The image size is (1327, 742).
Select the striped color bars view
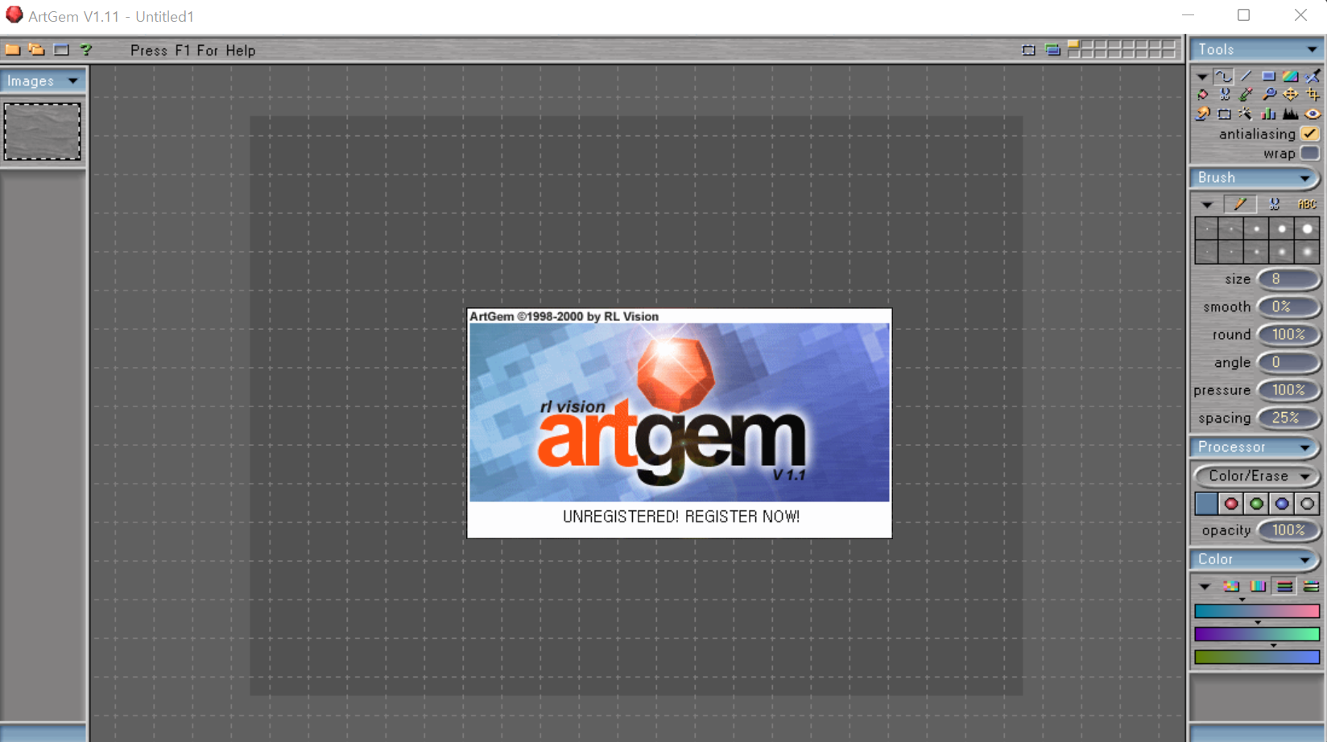tap(1311, 587)
